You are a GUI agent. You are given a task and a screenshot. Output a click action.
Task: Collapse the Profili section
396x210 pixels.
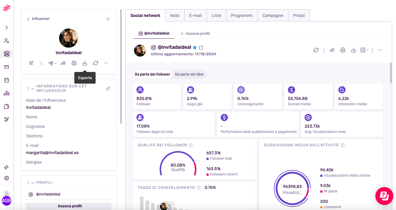click(33, 183)
